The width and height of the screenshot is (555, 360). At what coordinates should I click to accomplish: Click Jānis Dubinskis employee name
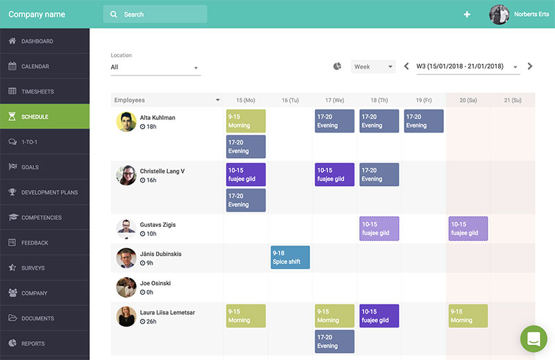[x=160, y=253]
